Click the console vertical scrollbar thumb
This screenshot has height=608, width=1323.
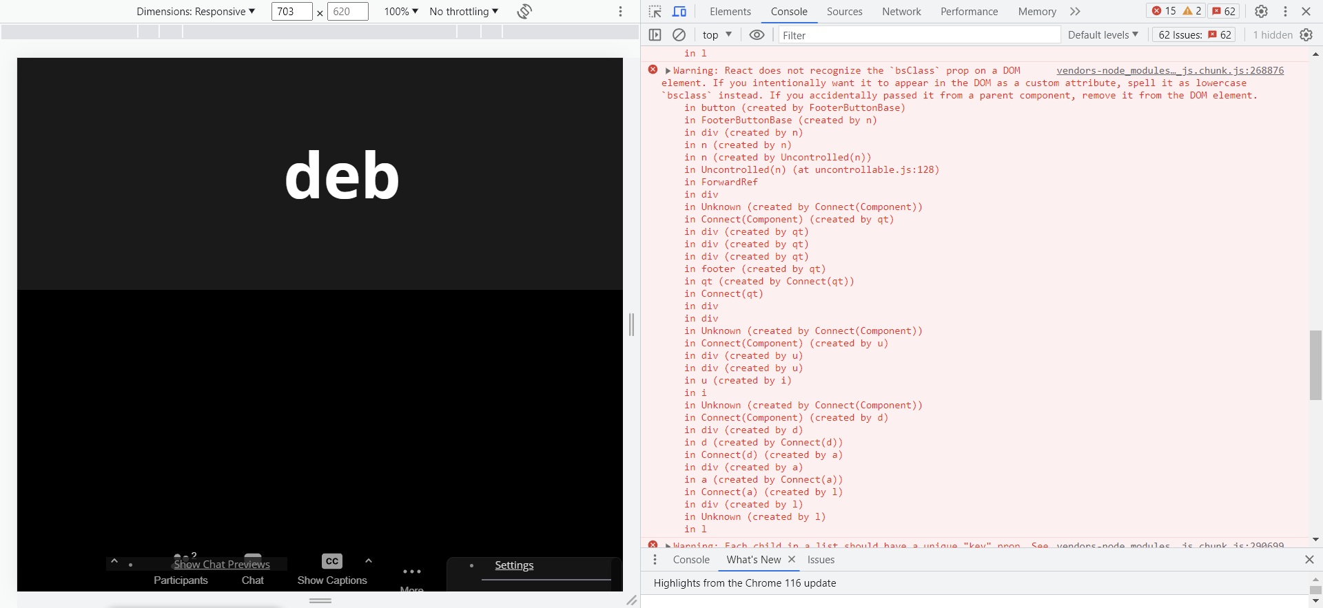click(1315, 365)
